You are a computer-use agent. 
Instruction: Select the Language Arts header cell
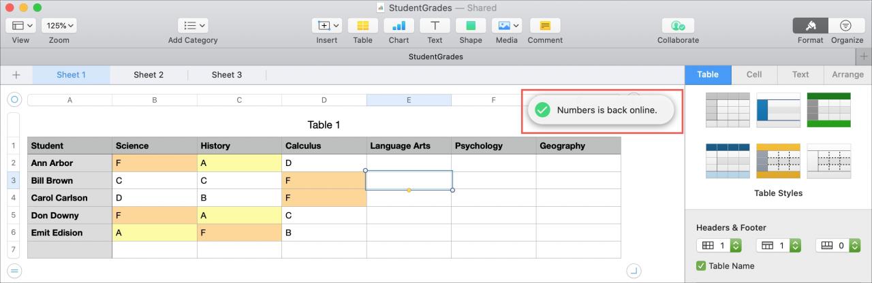click(409, 146)
